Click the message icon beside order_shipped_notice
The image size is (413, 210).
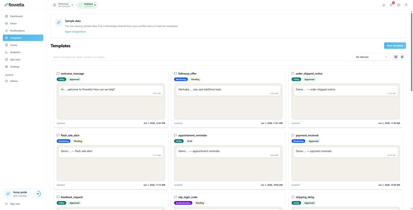click(x=293, y=74)
